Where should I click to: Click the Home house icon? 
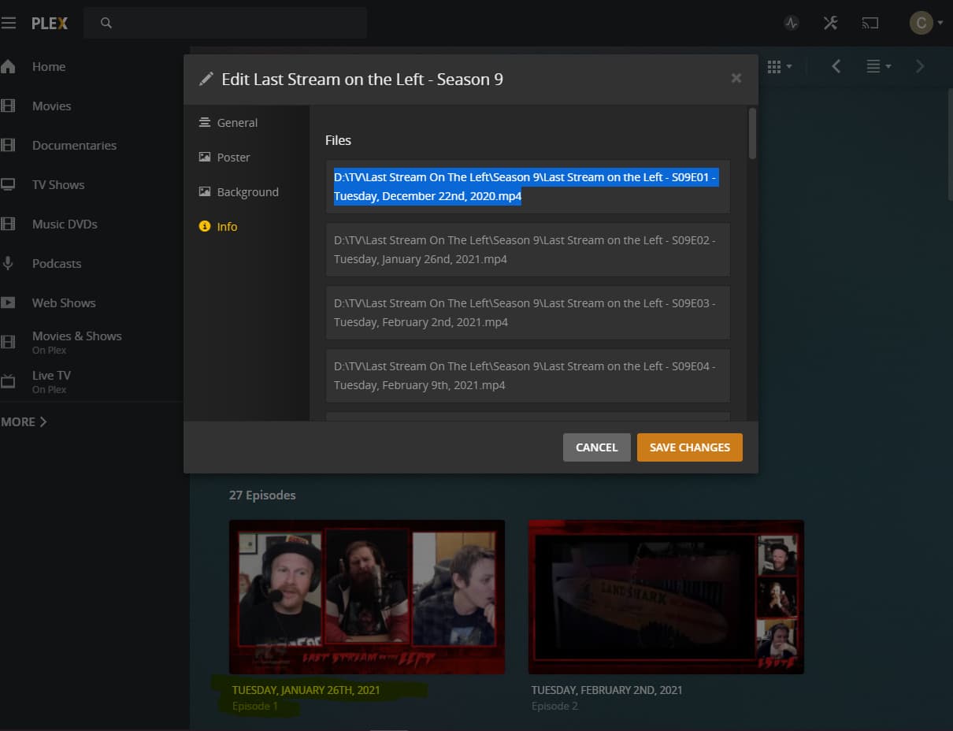8,66
